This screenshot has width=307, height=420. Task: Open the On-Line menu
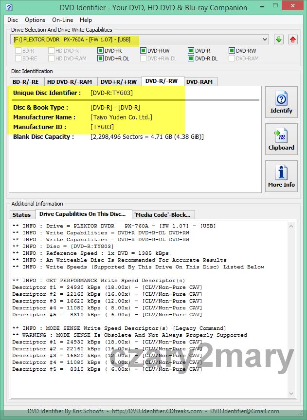[62, 20]
